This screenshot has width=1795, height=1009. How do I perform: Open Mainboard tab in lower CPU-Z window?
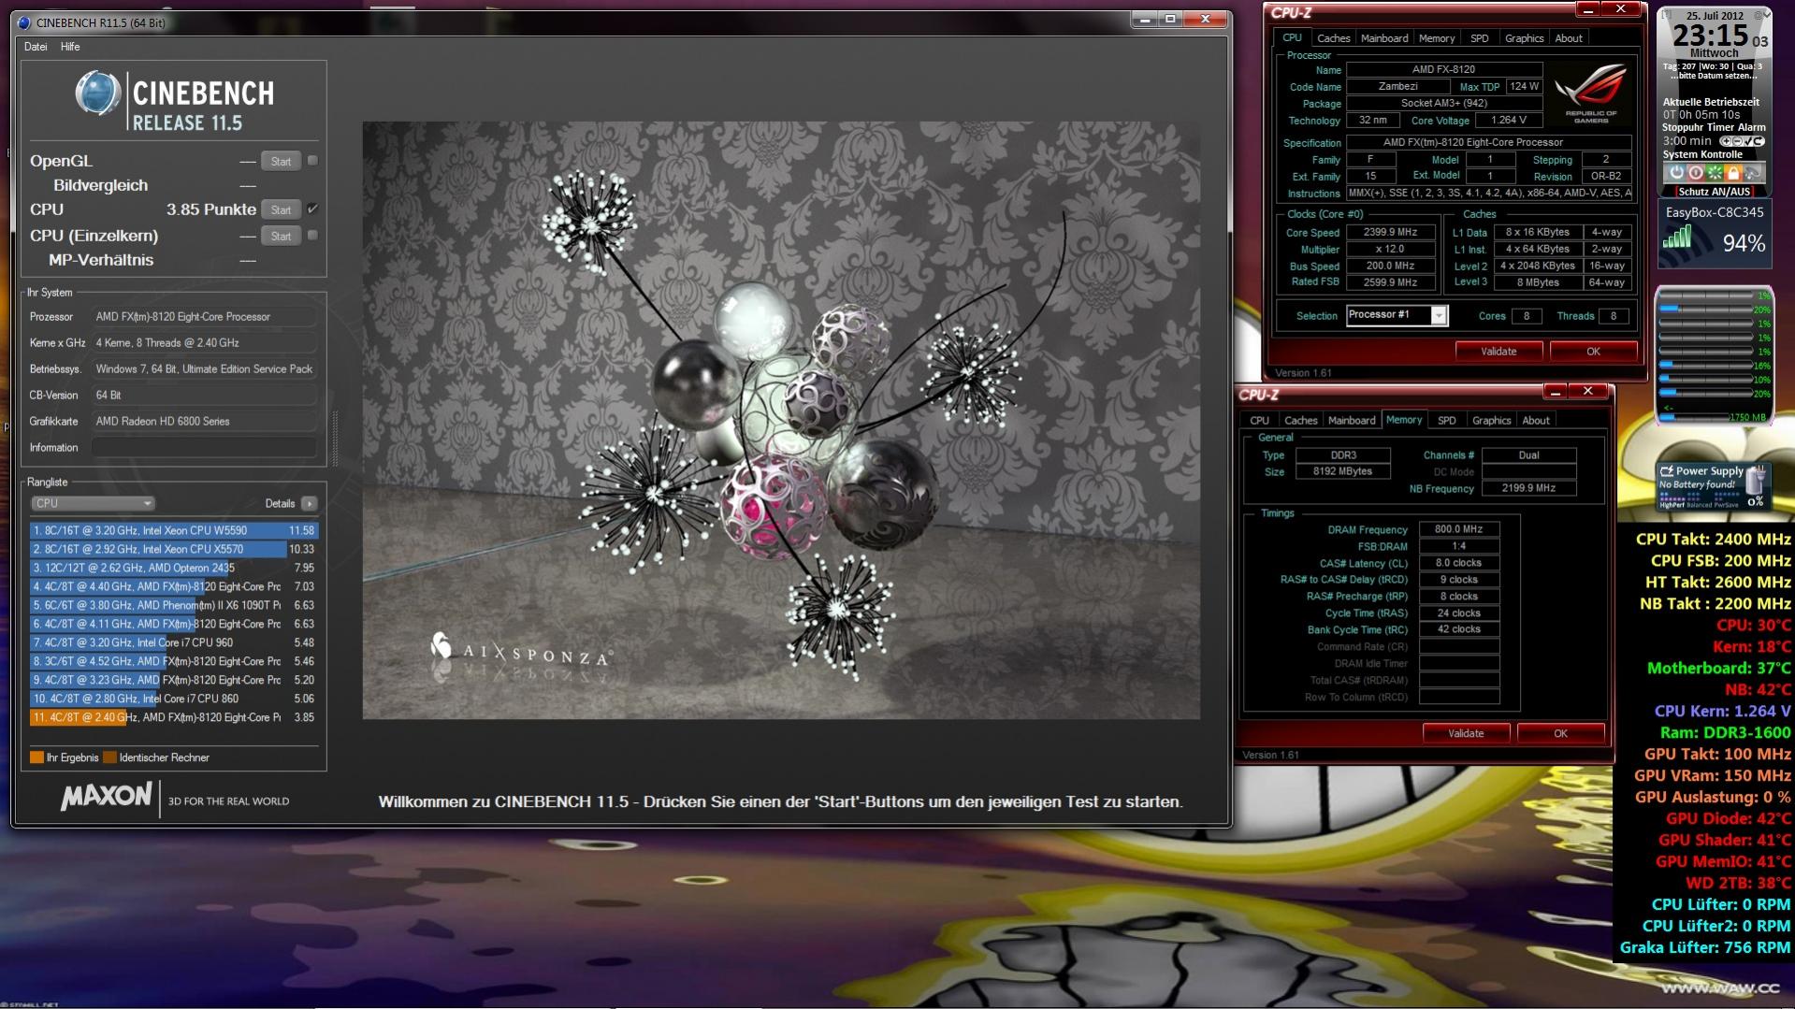tap(1351, 421)
